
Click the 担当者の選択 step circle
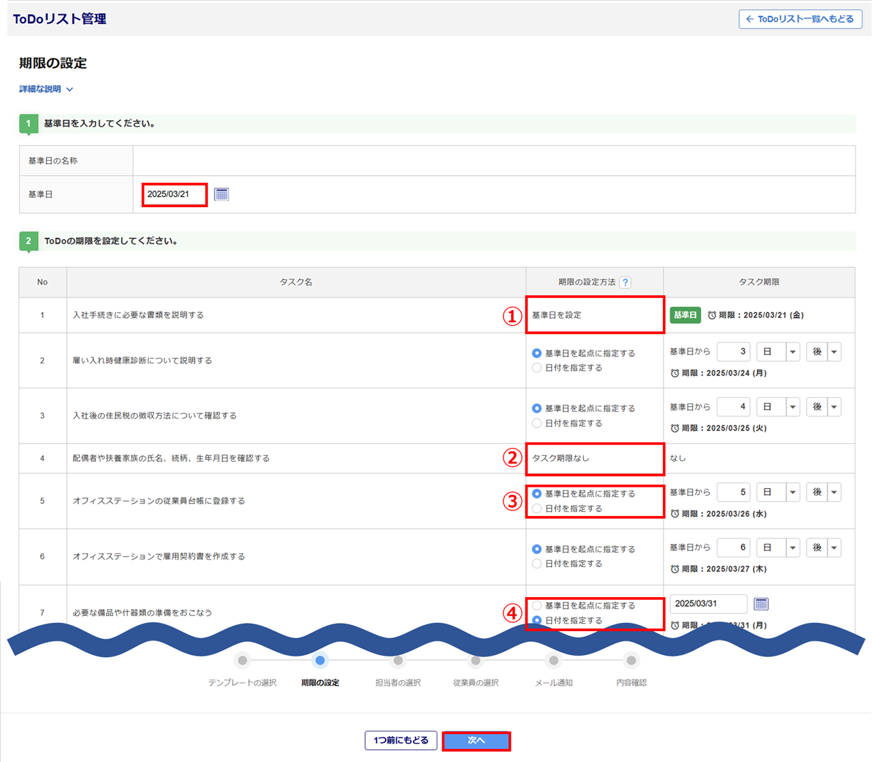click(x=398, y=660)
